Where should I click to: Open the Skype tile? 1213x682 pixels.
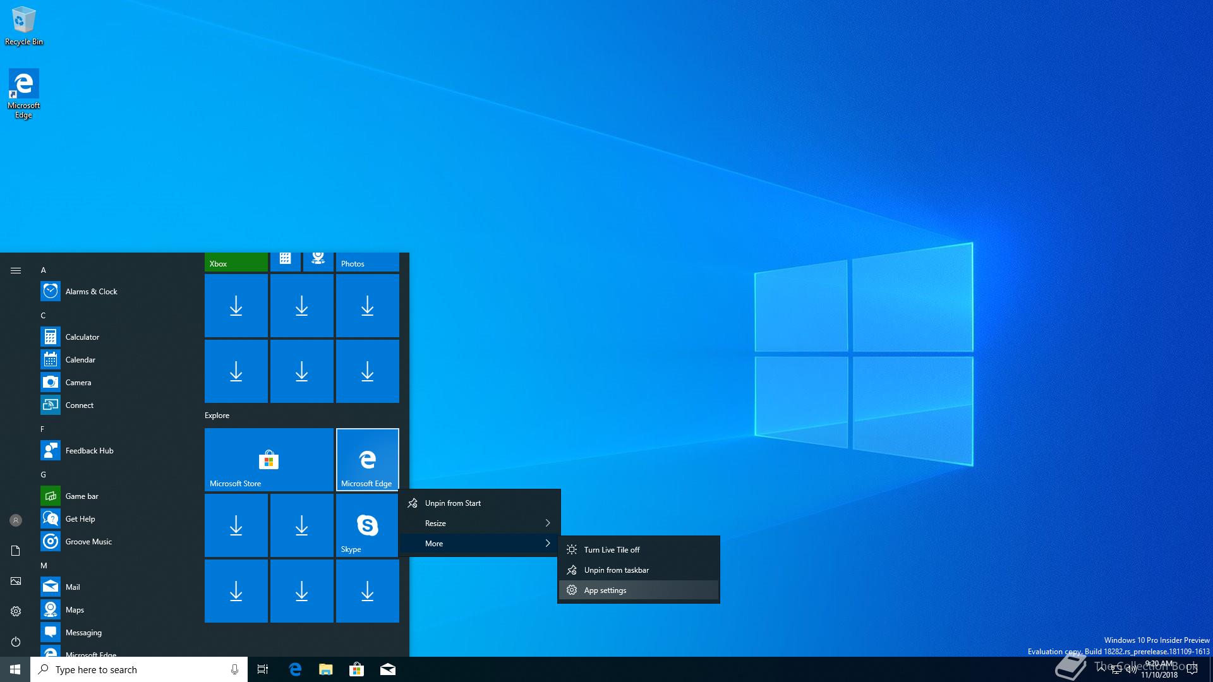click(x=368, y=525)
